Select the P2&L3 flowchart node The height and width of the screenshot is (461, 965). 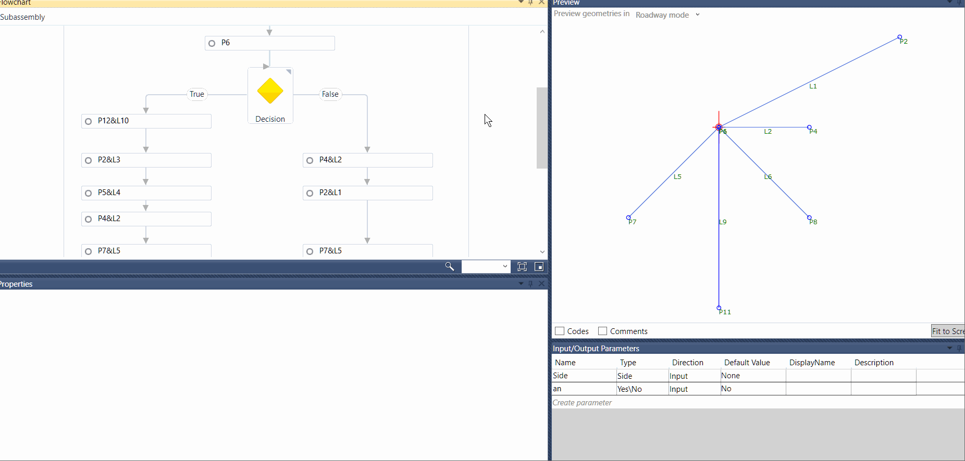[x=146, y=160]
